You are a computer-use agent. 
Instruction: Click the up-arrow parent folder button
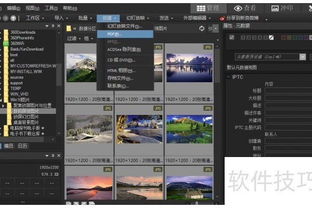[x=13, y=18]
